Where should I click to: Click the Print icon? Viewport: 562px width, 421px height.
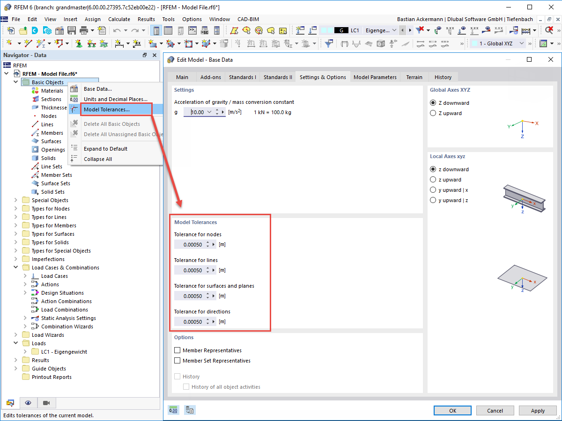(x=83, y=30)
